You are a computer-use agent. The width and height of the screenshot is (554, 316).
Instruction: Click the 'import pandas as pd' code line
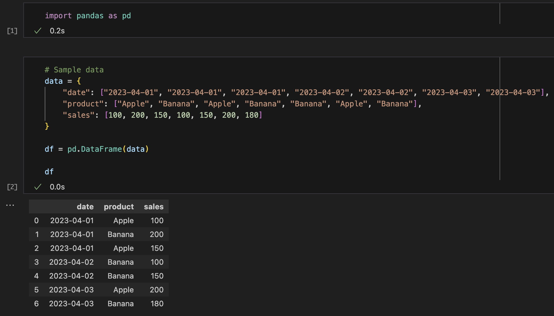click(88, 16)
